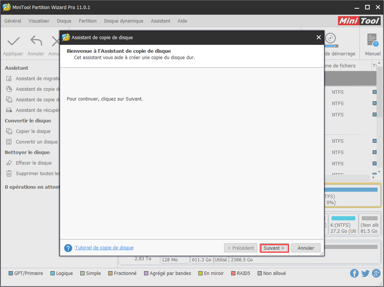Screen dimensions: 384x287
Task: Click the Annuler undo arrow icon
Action: tap(36, 41)
